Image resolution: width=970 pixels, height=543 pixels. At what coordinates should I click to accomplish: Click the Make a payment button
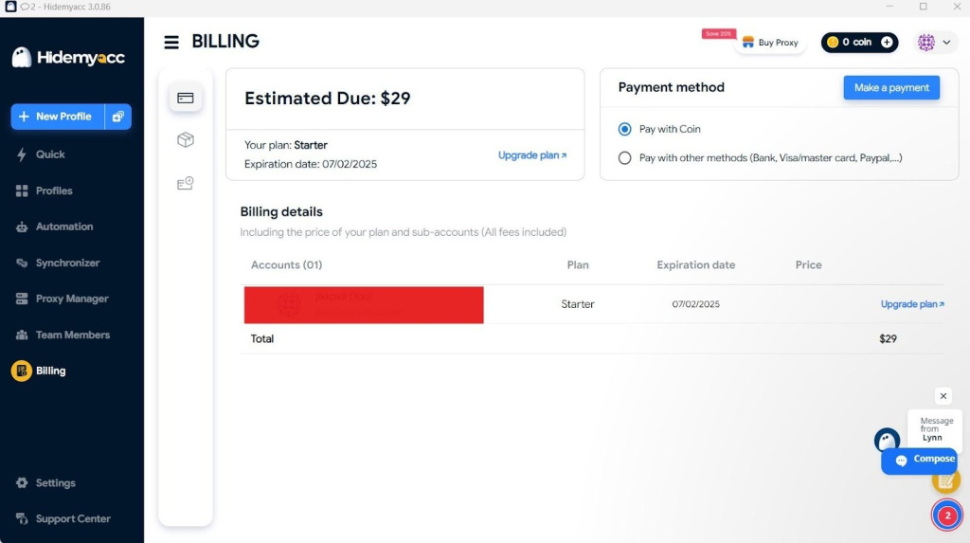[891, 88]
